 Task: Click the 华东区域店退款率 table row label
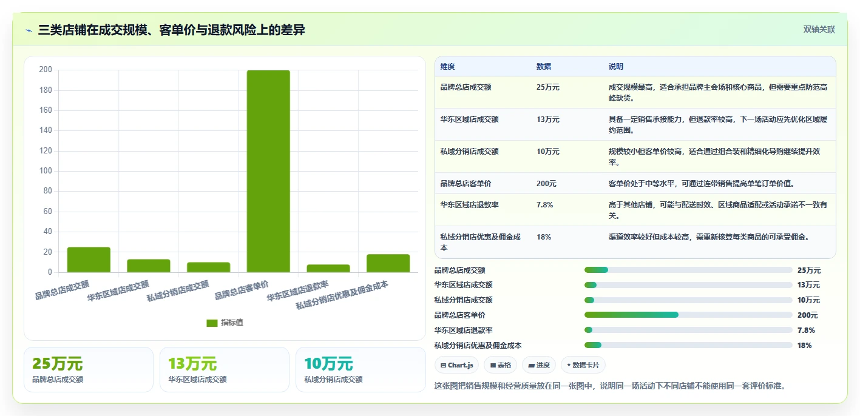[x=470, y=205]
